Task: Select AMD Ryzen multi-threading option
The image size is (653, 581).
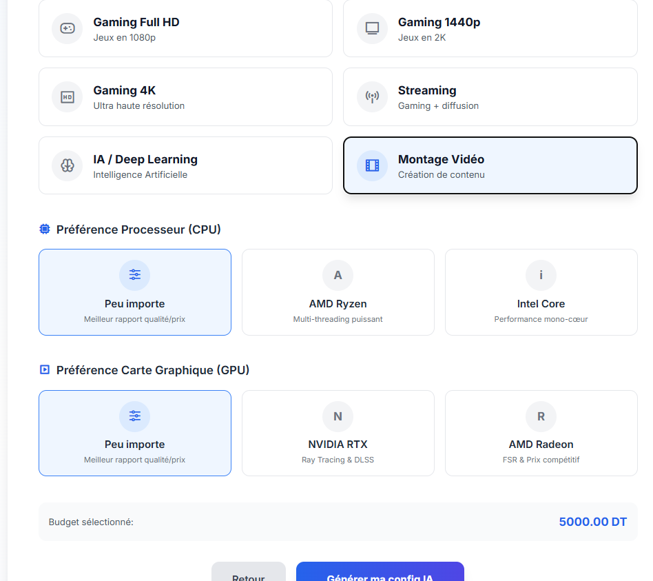Action: point(338,292)
